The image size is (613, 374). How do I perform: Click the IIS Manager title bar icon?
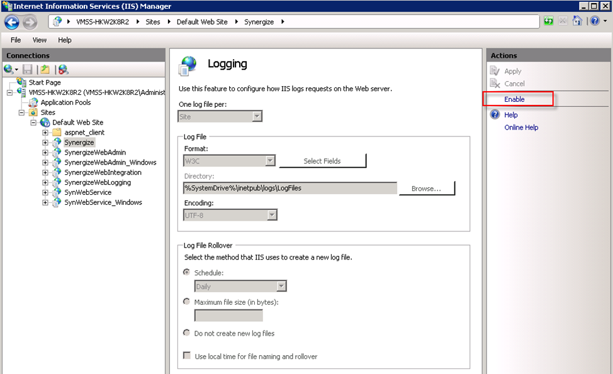(x=7, y=6)
